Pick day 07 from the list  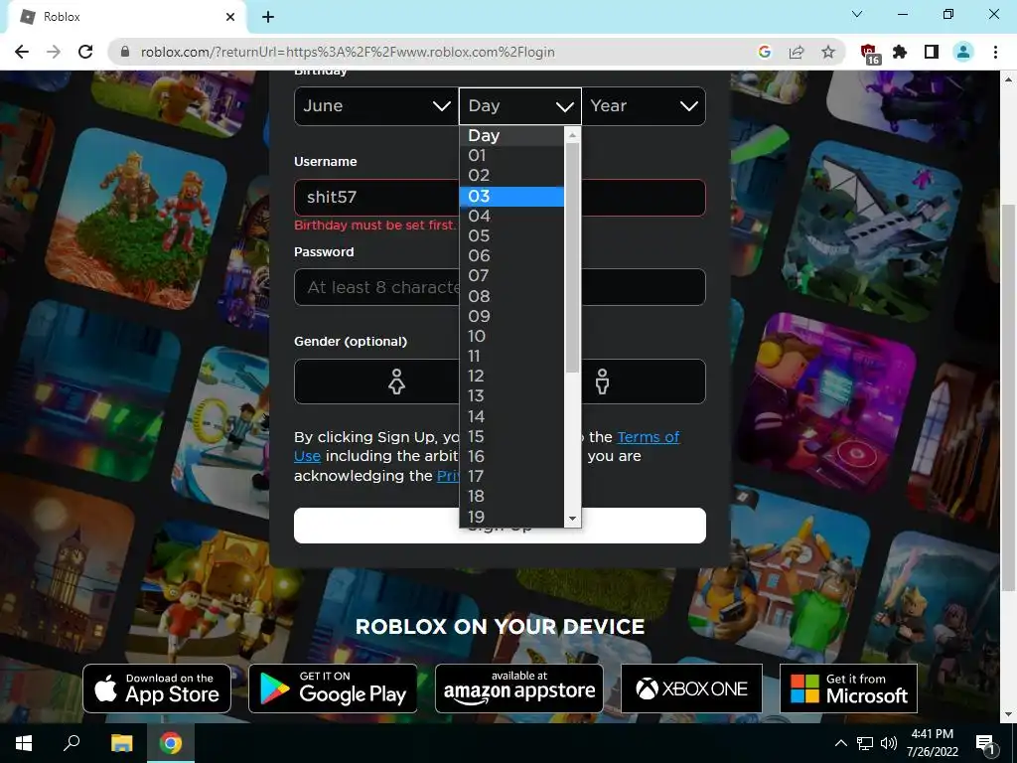[511, 276]
